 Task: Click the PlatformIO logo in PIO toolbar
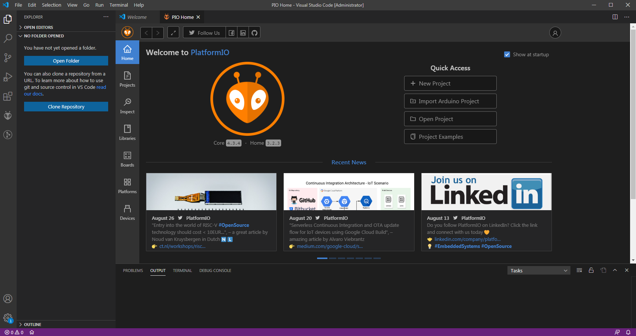127,33
